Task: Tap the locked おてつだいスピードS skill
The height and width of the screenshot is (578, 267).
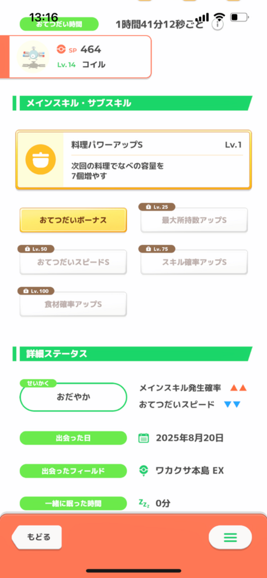Action: click(x=73, y=262)
